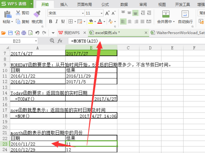The height and width of the screenshot is (153, 205).
Task: Align text right
Action: coord(136,21)
